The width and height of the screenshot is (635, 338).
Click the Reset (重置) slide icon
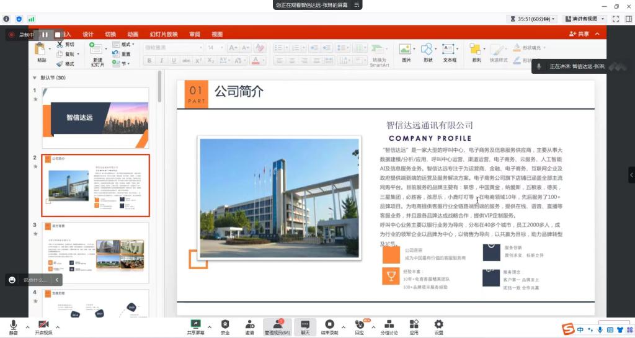(x=116, y=54)
